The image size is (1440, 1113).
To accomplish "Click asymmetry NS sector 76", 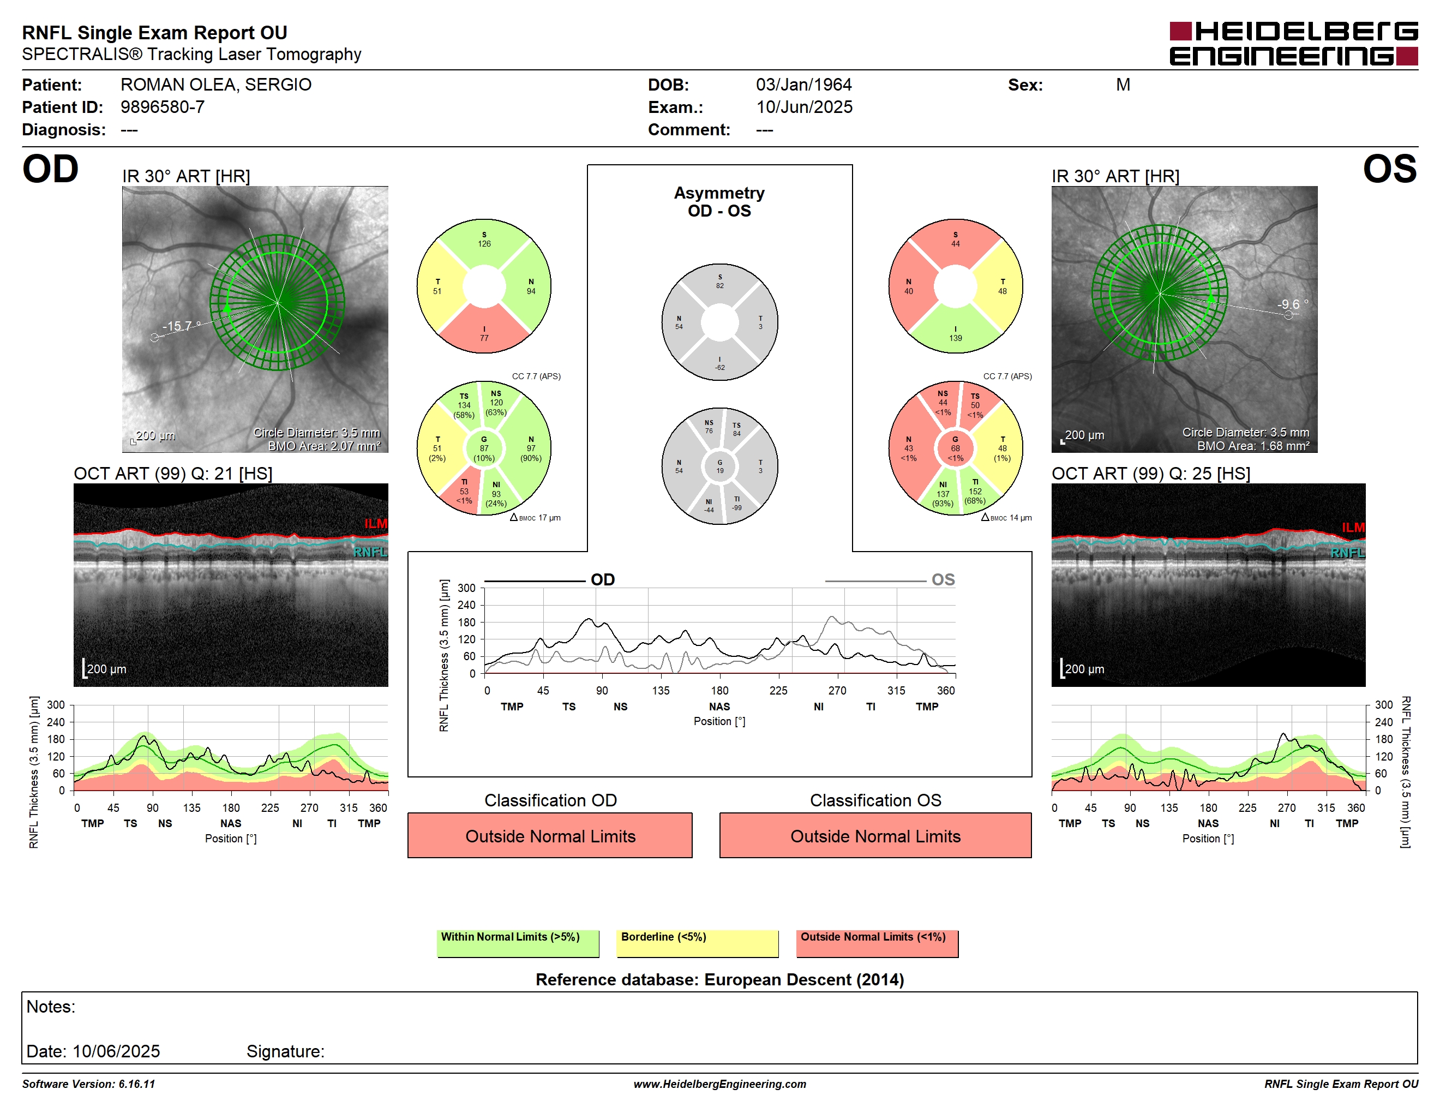I will pos(709,427).
